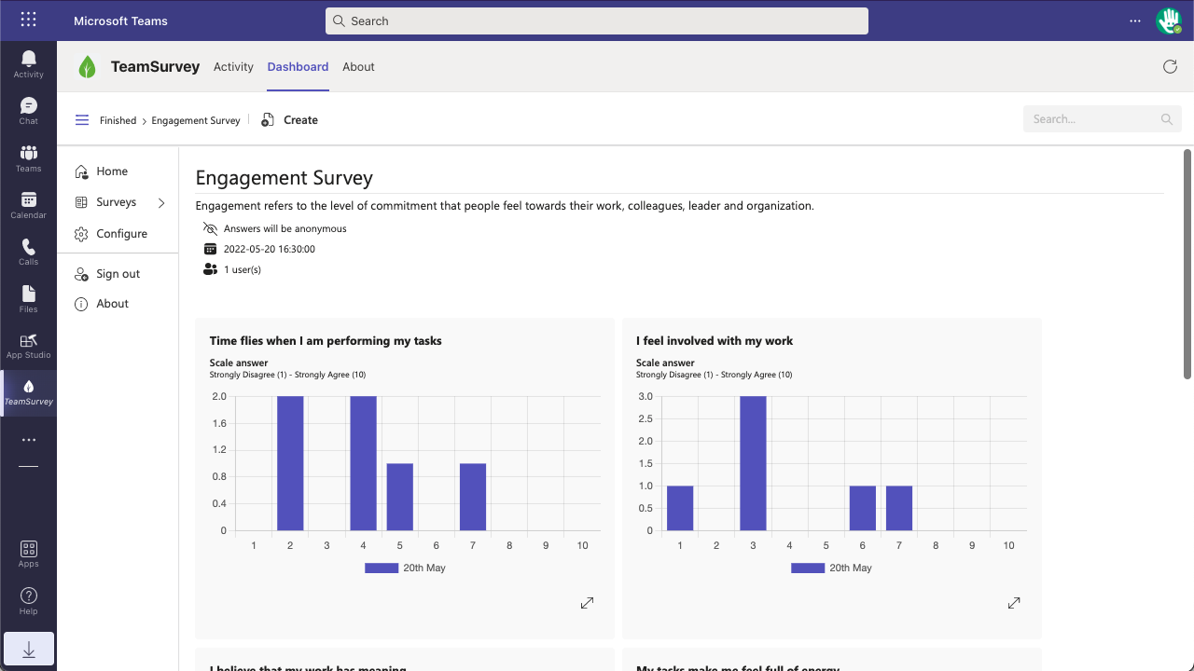Click the Microsoft Teams search field

coord(597,21)
